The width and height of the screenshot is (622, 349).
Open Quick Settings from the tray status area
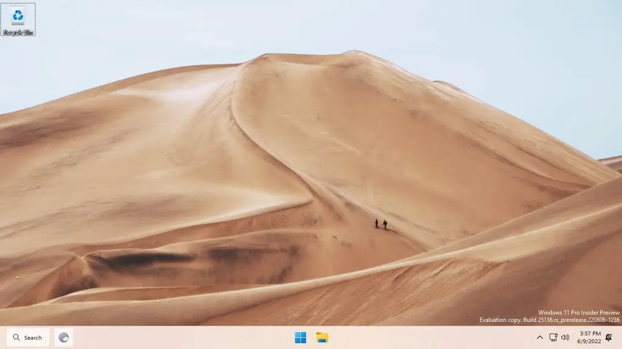coord(558,337)
